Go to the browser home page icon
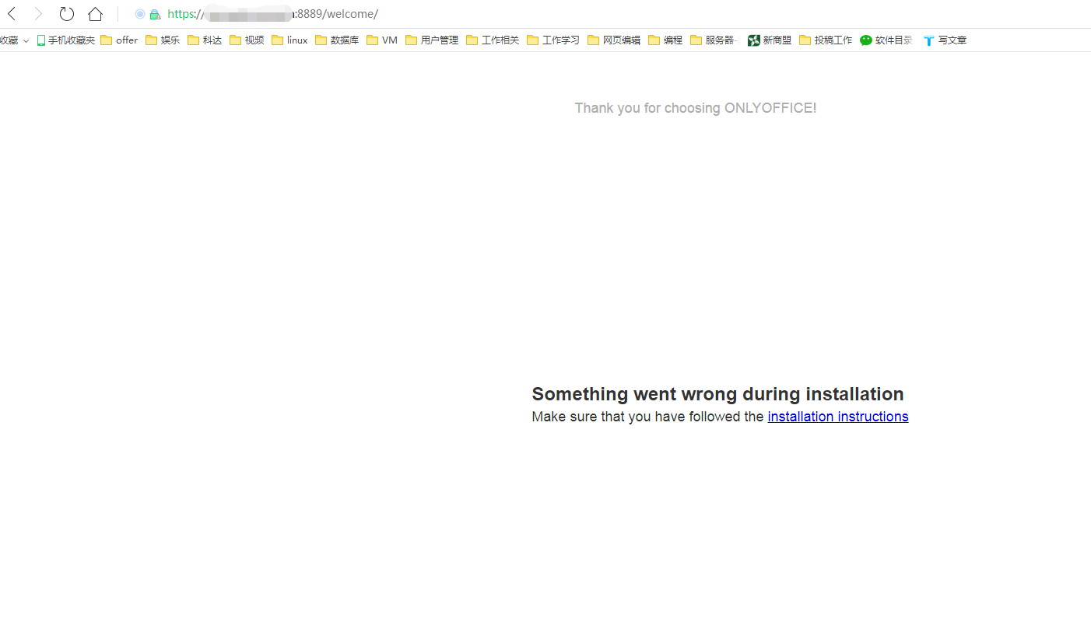The height and width of the screenshot is (618, 1091). 95,14
